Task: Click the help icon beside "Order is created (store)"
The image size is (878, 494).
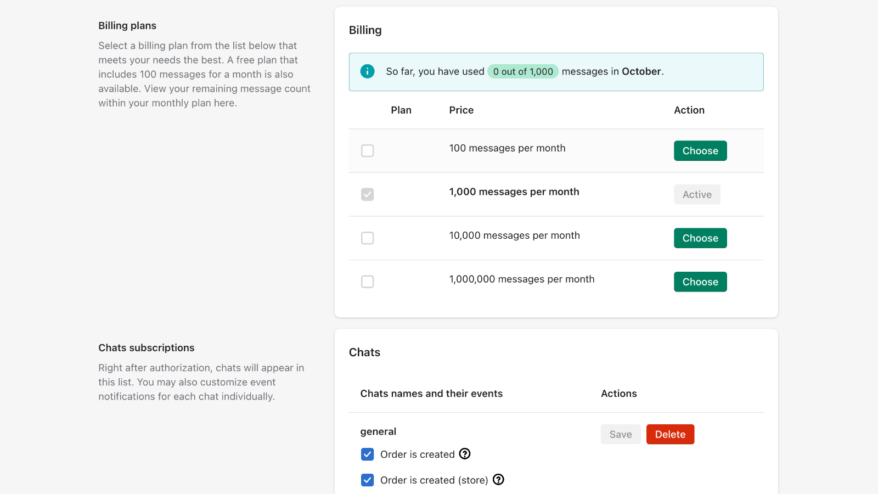Action: tap(498, 480)
